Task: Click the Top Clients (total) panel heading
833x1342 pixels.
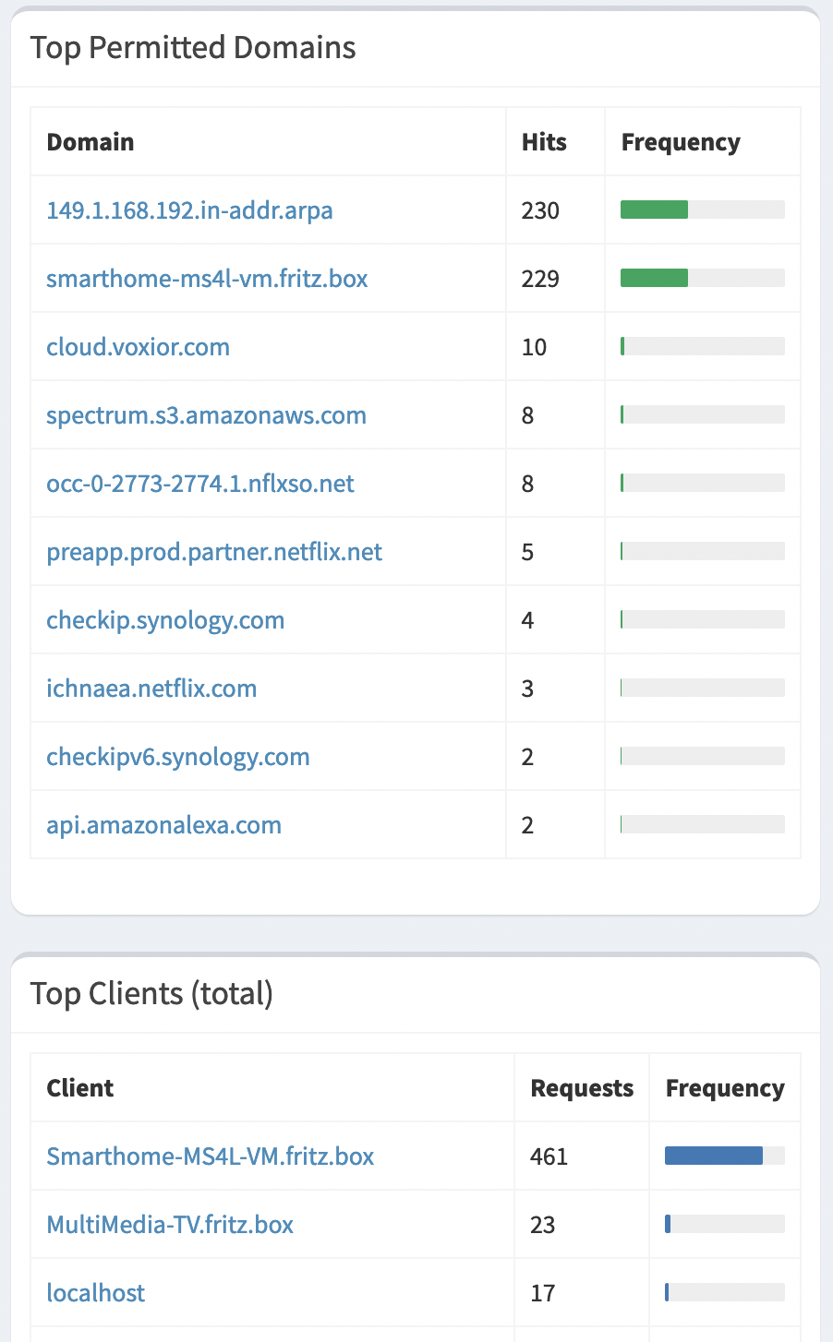Action: 151,994
